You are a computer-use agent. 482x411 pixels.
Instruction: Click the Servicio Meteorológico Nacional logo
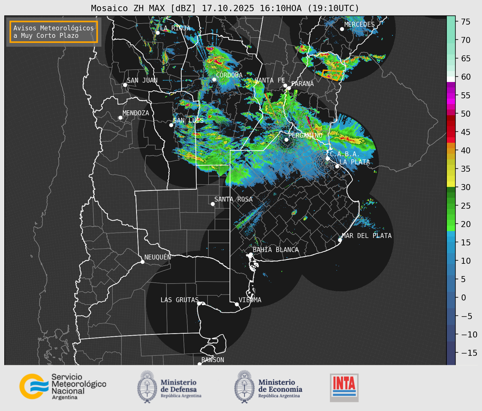(63, 386)
